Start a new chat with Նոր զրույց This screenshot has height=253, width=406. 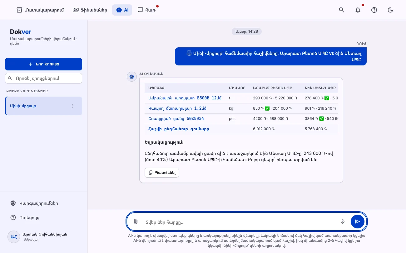[x=43, y=64]
